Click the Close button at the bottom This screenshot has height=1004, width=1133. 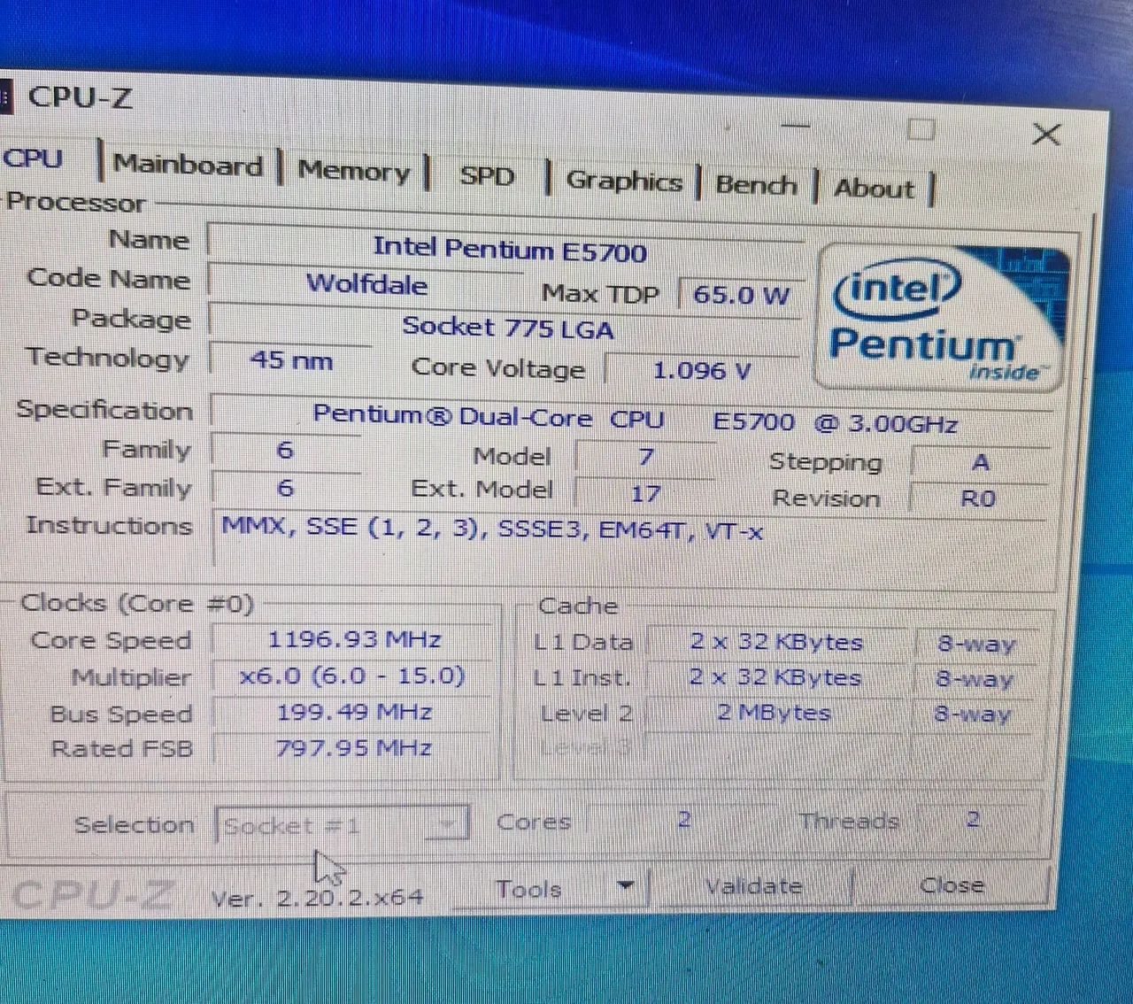coord(952,885)
